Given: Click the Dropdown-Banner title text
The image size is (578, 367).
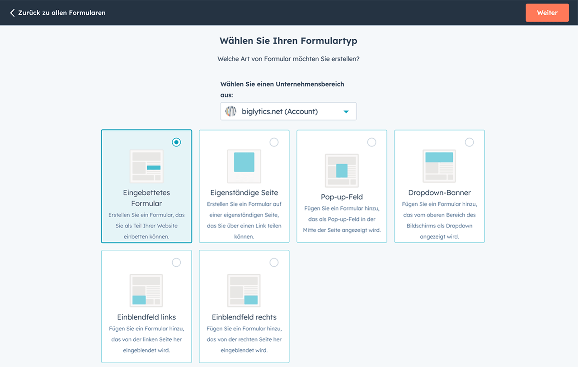Looking at the screenshot, I should pos(439,193).
